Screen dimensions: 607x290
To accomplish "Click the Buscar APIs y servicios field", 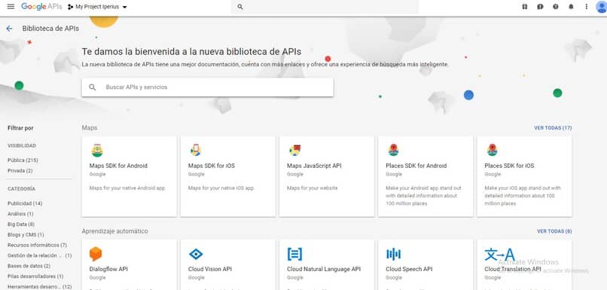I will [208, 87].
